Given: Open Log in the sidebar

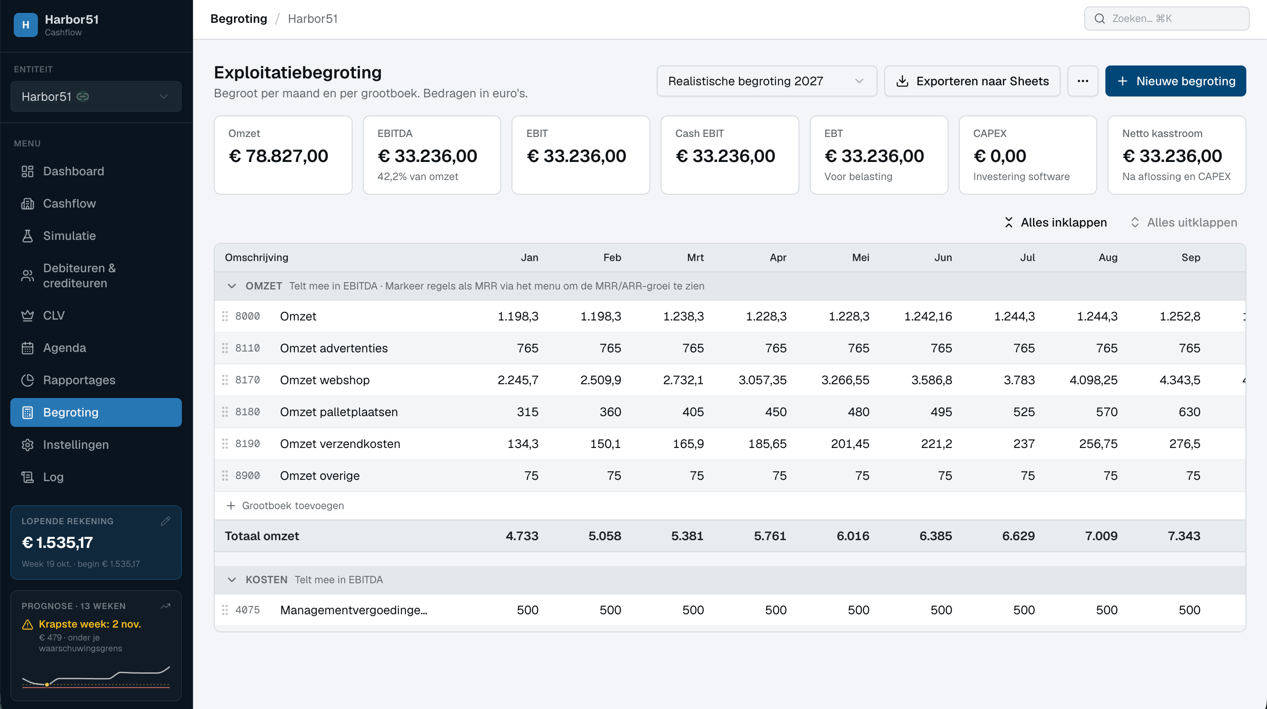Looking at the screenshot, I should (x=96, y=477).
